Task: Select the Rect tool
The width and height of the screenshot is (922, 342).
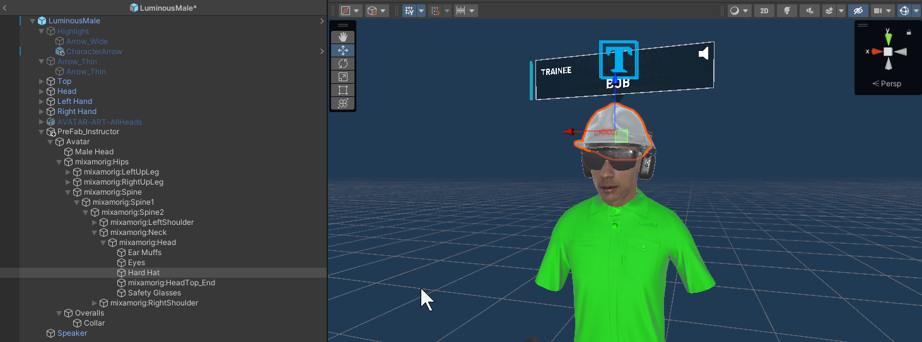Action: [343, 90]
